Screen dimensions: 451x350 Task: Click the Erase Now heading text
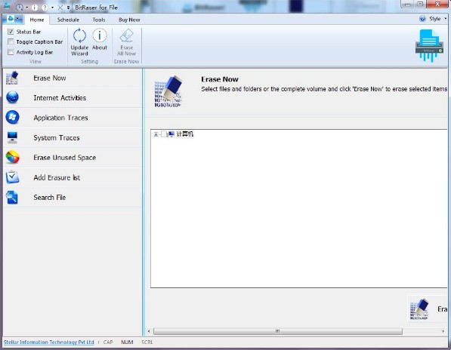click(x=220, y=79)
